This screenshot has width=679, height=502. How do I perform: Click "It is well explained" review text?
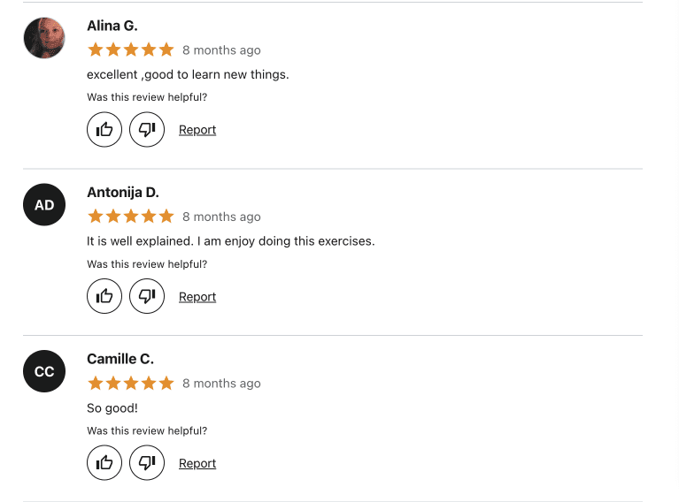click(x=230, y=241)
